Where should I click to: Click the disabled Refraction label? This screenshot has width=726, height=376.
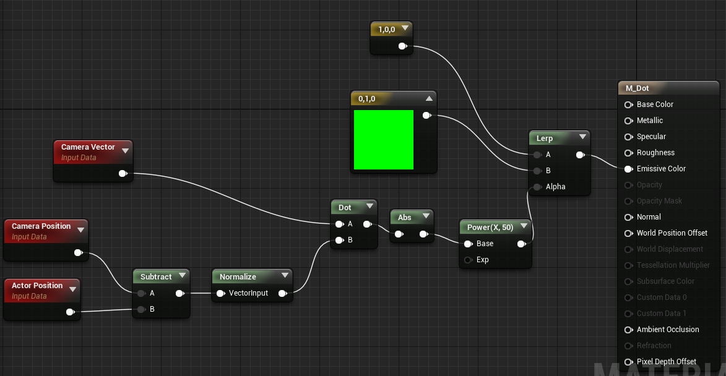click(x=654, y=346)
